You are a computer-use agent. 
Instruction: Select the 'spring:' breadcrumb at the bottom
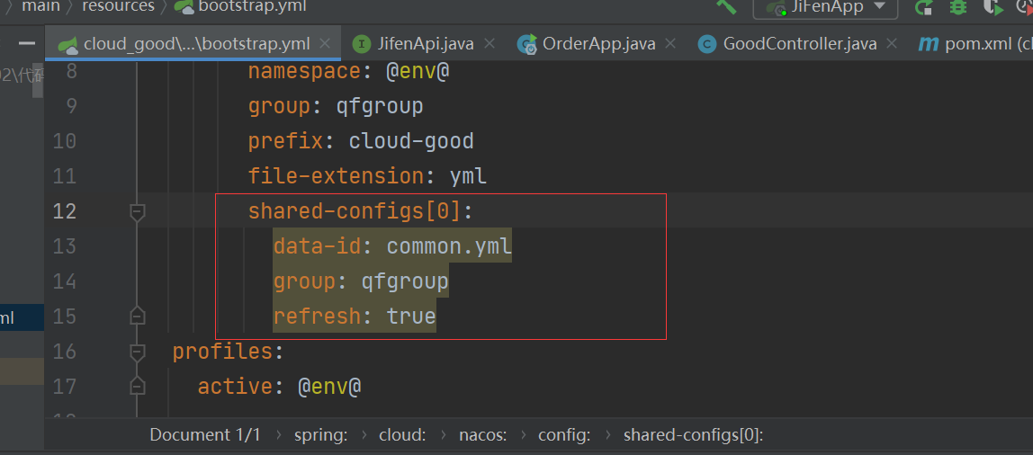pyautogui.click(x=320, y=435)
